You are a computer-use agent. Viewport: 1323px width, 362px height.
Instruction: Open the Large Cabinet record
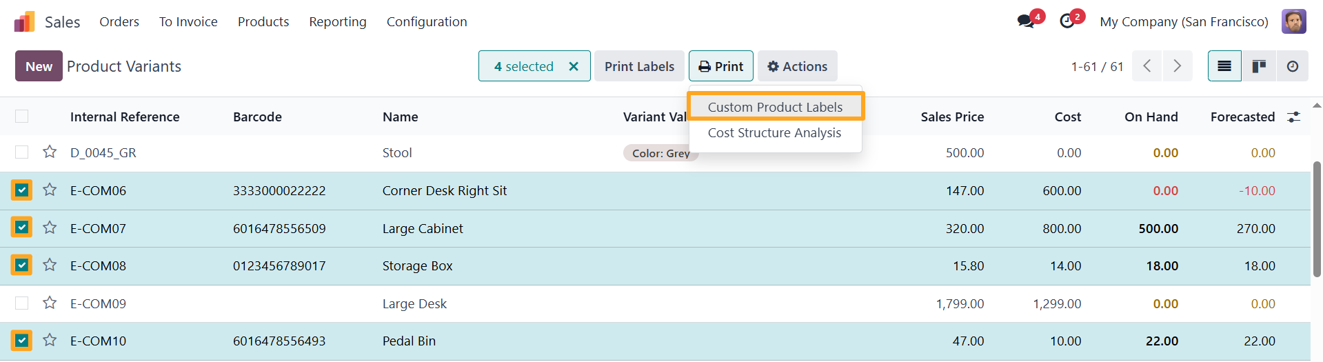423,228
